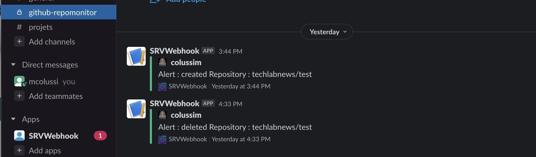
Task: Click SRVWebhook avatar on the 3:44 PM message
Action: pyautogui.click(x=136, y=56)
